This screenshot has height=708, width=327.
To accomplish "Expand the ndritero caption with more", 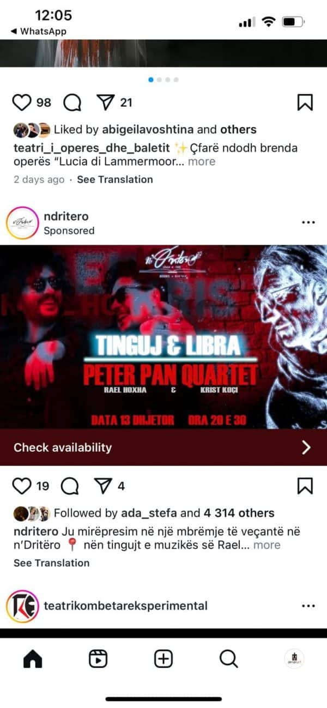I will coord(267,545).
